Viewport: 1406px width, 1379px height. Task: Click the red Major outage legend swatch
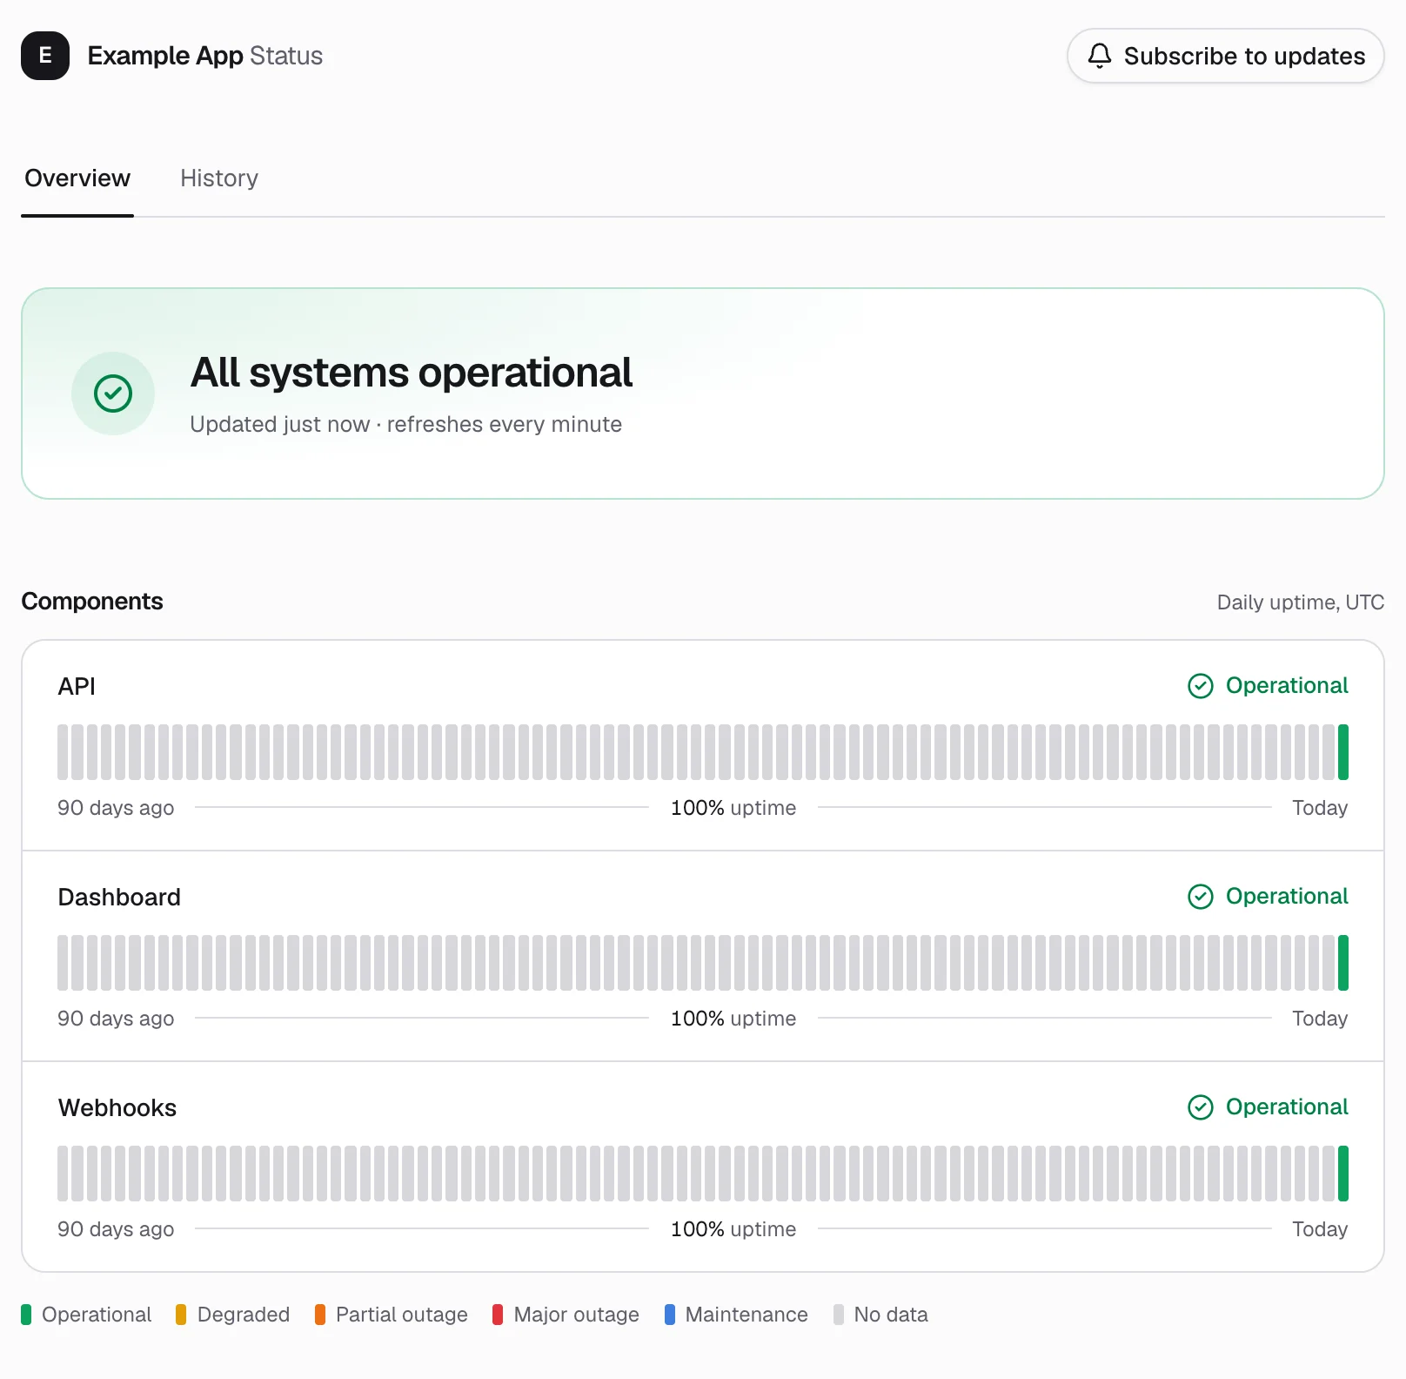(498, 1315)
